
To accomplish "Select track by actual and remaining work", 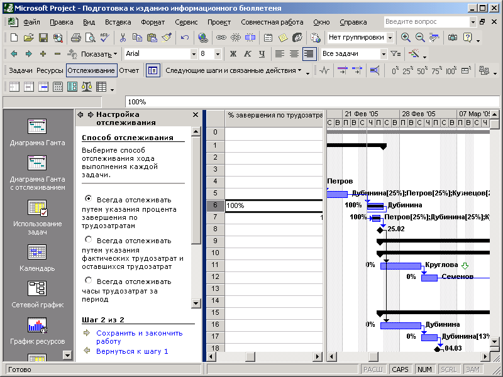I will 88,239.
